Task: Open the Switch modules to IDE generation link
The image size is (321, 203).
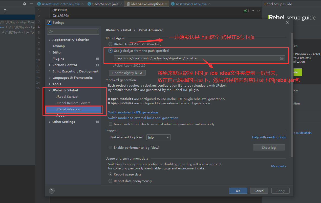Action: click(x=133, y=112)
